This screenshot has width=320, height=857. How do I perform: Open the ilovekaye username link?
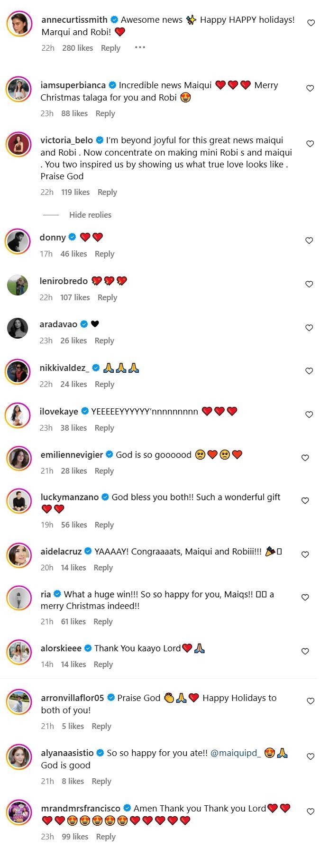click(x=59, y=411)
